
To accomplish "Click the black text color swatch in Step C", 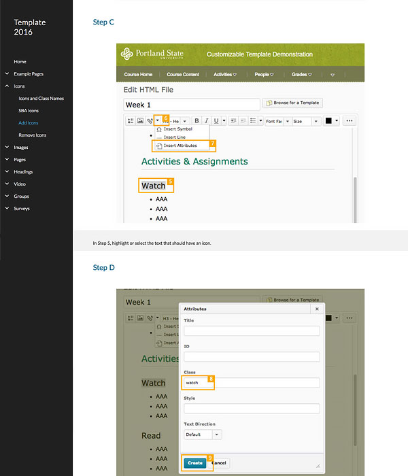I will click(x=328, y=121).
